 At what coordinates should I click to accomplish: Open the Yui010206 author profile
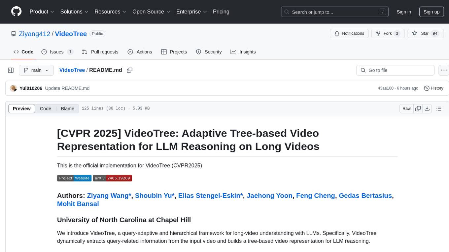31,88
